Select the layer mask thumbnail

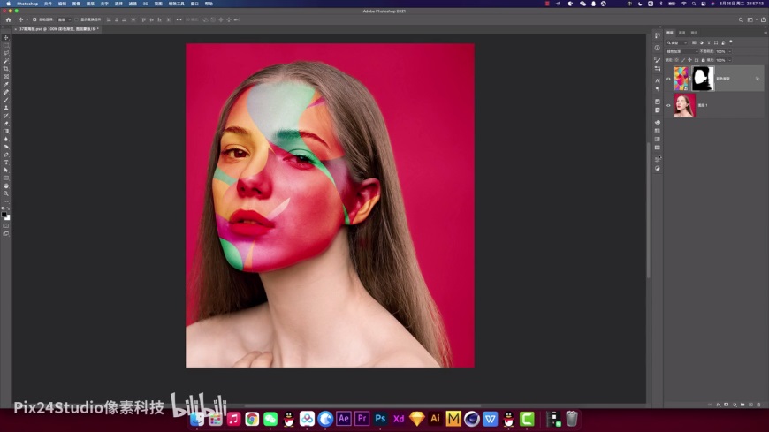click(x=703, y=79)
